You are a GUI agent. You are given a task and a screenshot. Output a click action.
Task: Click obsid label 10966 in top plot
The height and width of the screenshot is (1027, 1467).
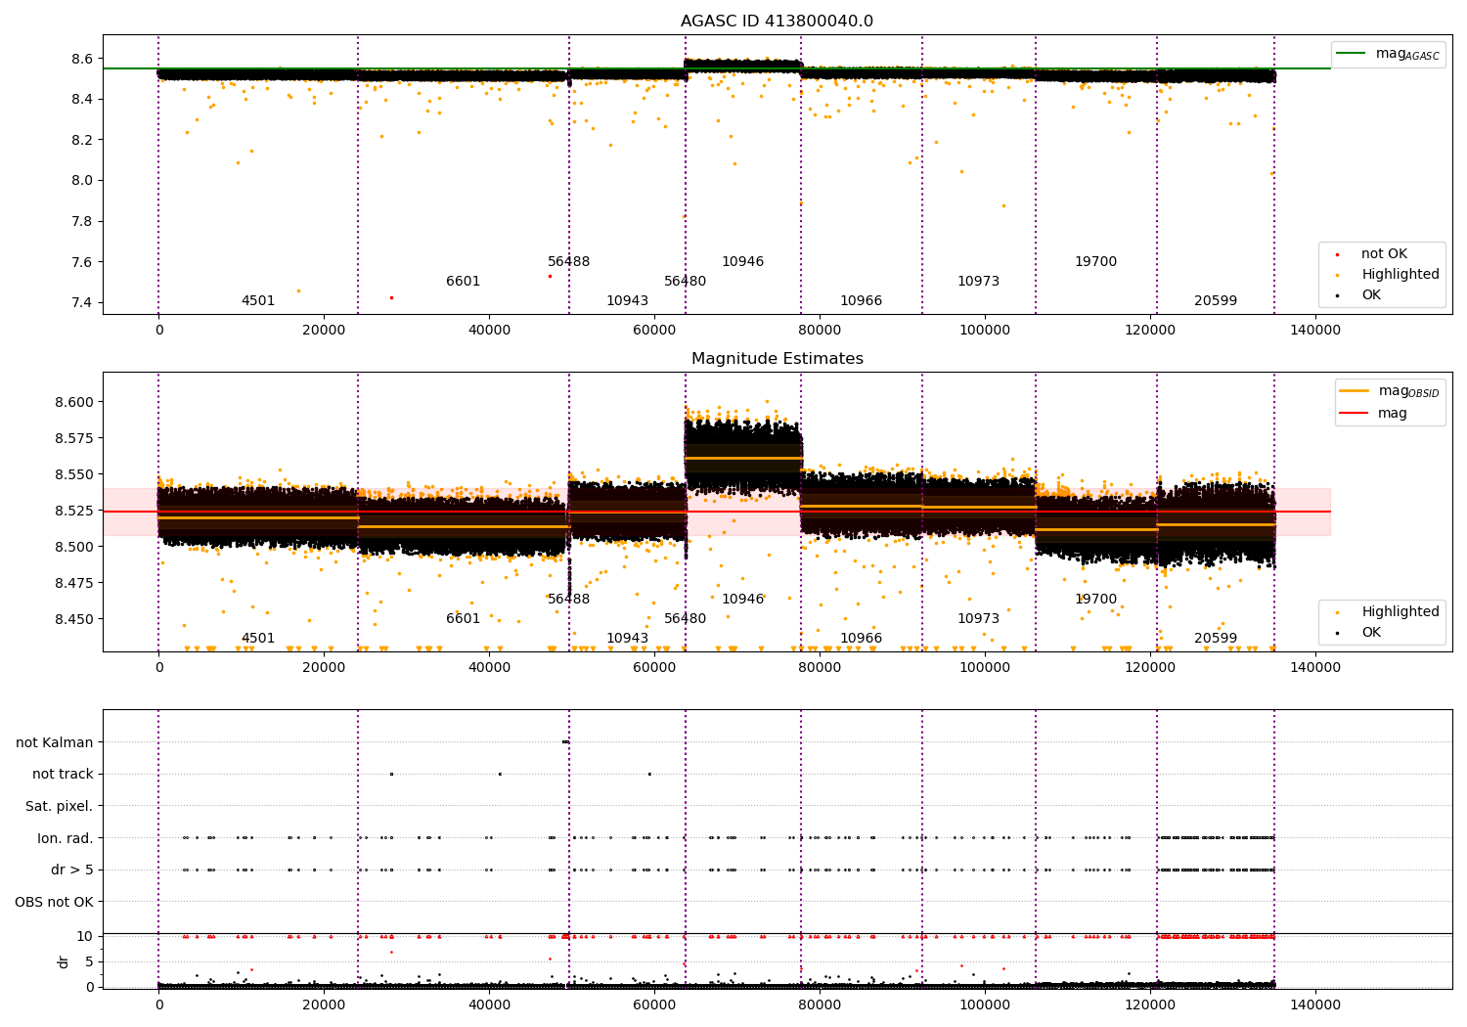coord(862,301)
